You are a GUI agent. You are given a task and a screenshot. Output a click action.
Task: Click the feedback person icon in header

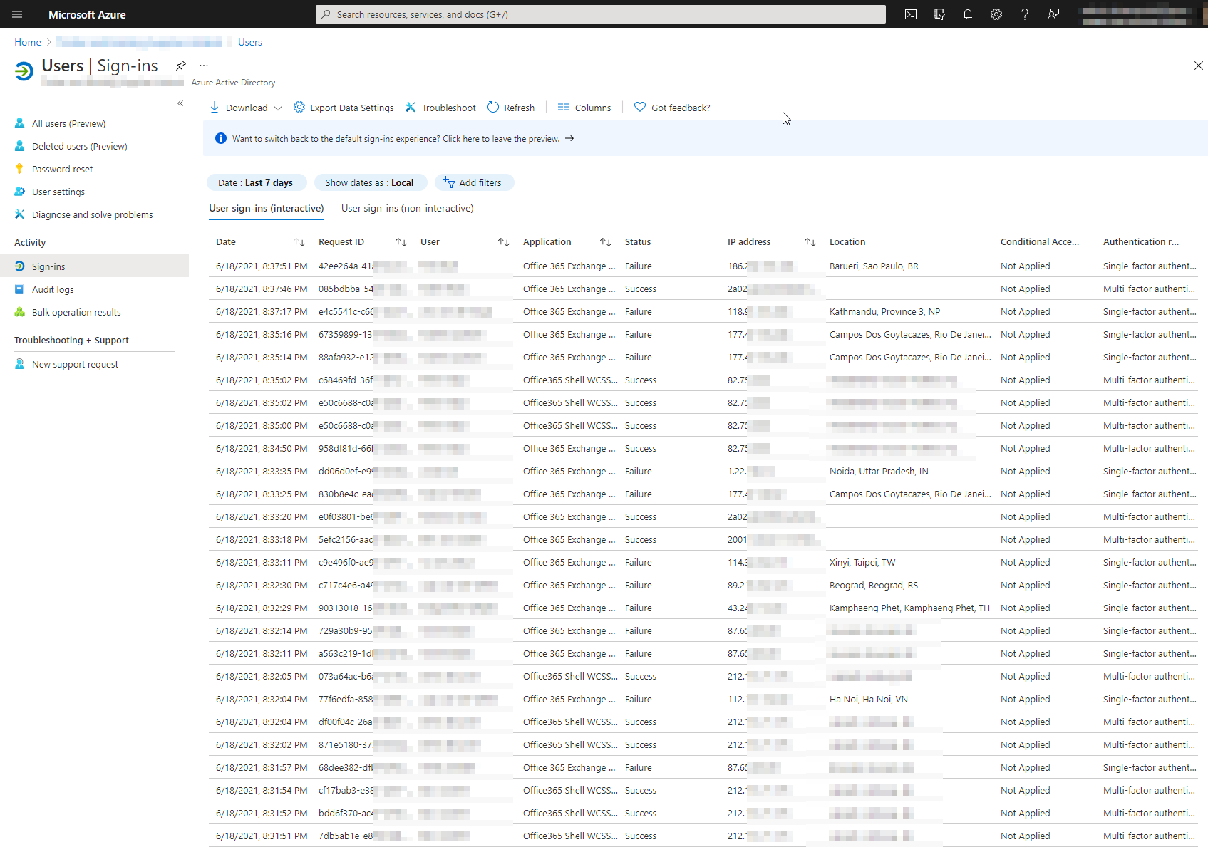click(1053, 14)
